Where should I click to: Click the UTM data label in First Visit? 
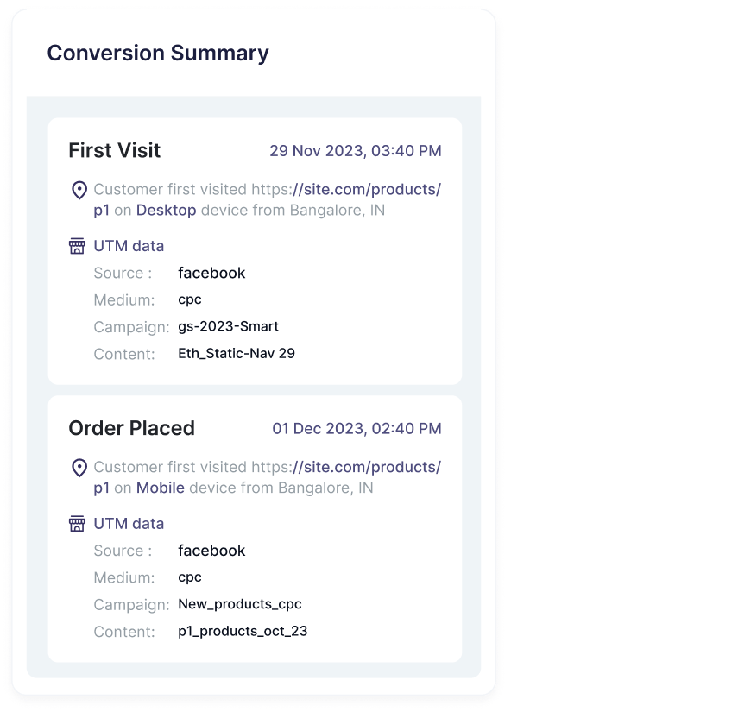coord(129,246)
